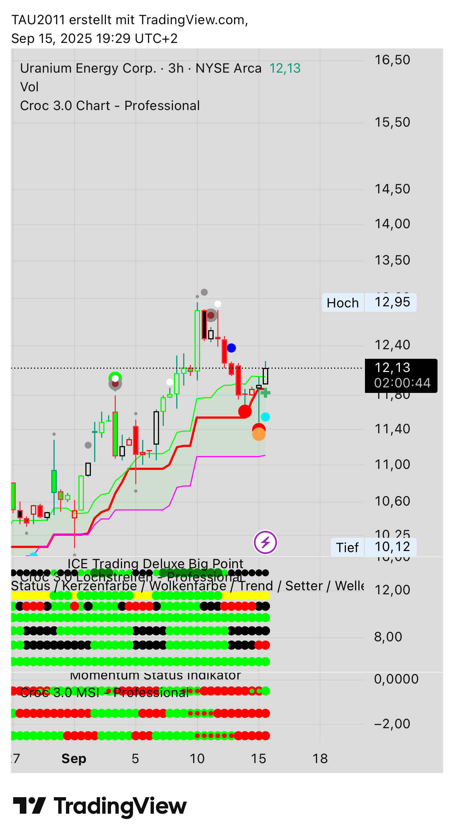This screenshot has width=454, height=839.
Task: Click the large red dot on thick red line
Action: (245, 411)
